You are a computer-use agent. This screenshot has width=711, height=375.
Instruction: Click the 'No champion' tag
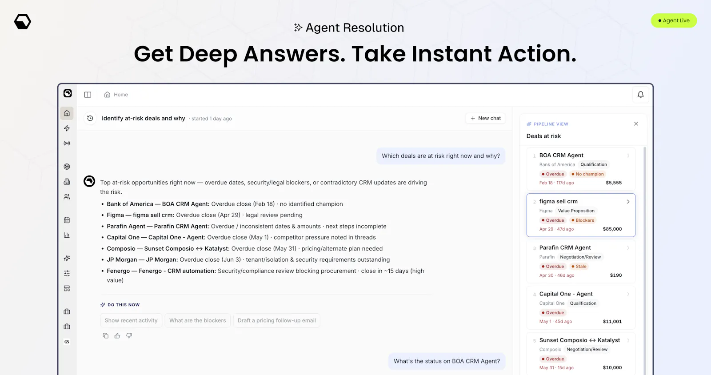tap(587, 174)
